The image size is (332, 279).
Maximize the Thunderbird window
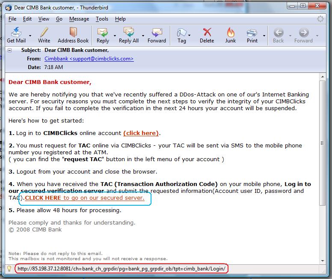(303, 6)
